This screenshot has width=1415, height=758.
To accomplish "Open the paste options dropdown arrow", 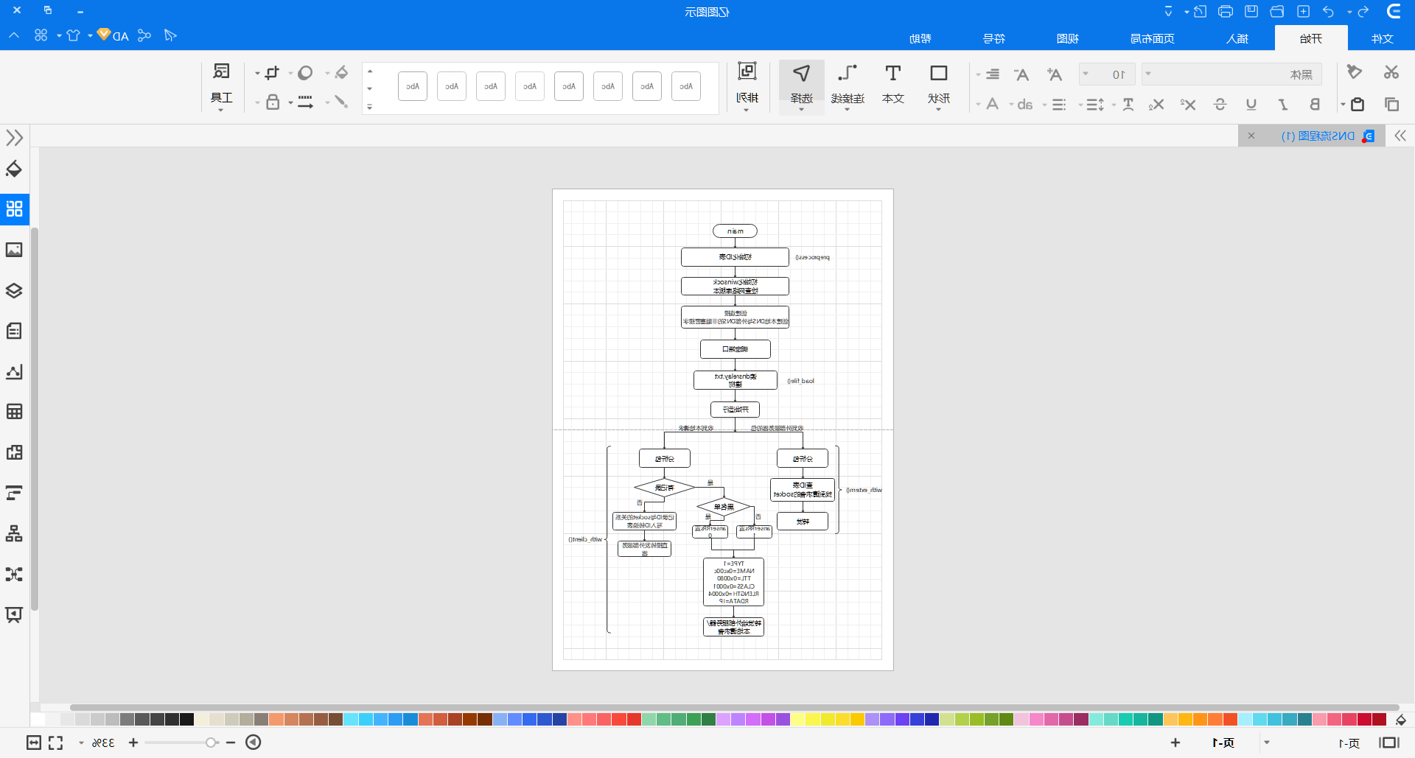I will [x=1343, y=105].
